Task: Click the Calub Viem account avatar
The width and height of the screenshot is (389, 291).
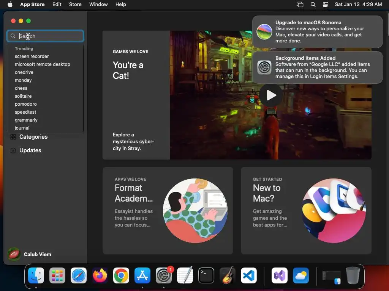Action: click(14, 254)
